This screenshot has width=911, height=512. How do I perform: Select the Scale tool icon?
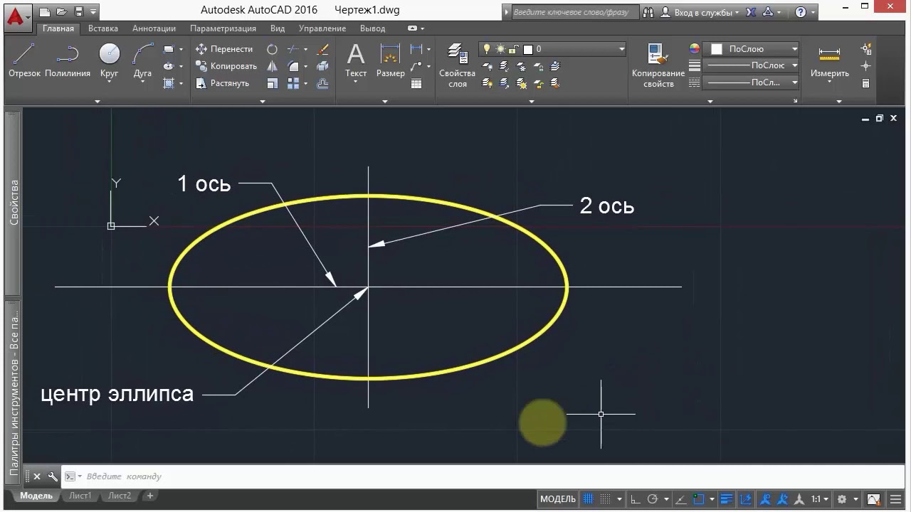click(x=272, y=83)
